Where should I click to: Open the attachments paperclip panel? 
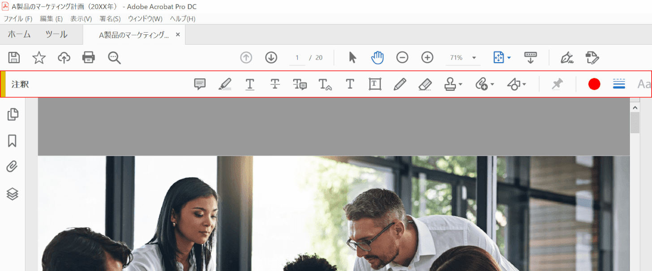pos(13,167)
